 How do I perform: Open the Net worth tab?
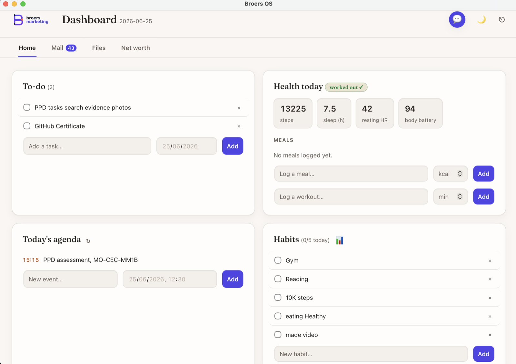(135, 48)
